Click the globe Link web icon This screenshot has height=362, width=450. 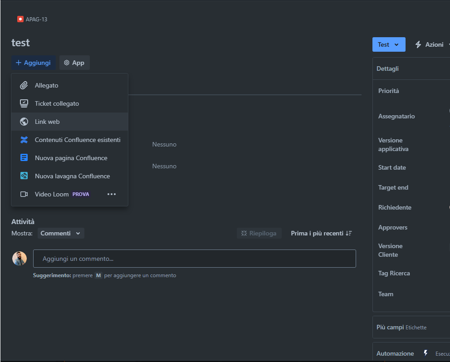point(24,122)
